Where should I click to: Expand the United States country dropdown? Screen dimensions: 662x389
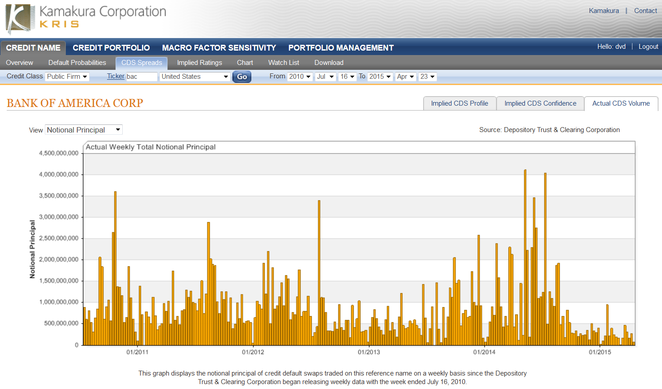(195, 77)
